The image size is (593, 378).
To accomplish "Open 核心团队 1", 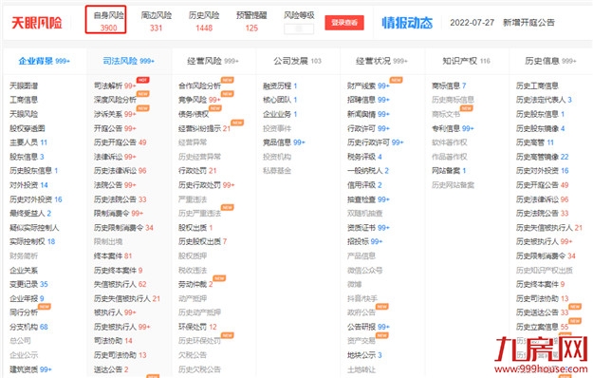I will point(280,100).
